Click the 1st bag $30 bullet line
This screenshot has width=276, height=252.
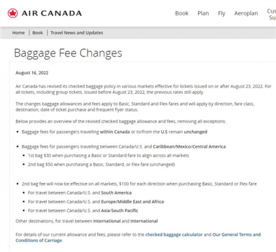109,155
